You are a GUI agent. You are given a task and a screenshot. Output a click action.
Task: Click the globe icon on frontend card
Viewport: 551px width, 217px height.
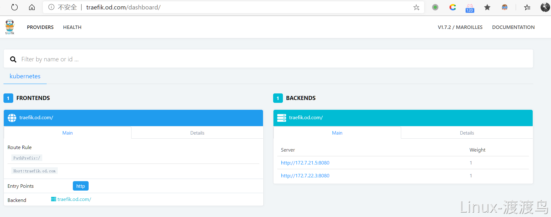pos(12,118)
